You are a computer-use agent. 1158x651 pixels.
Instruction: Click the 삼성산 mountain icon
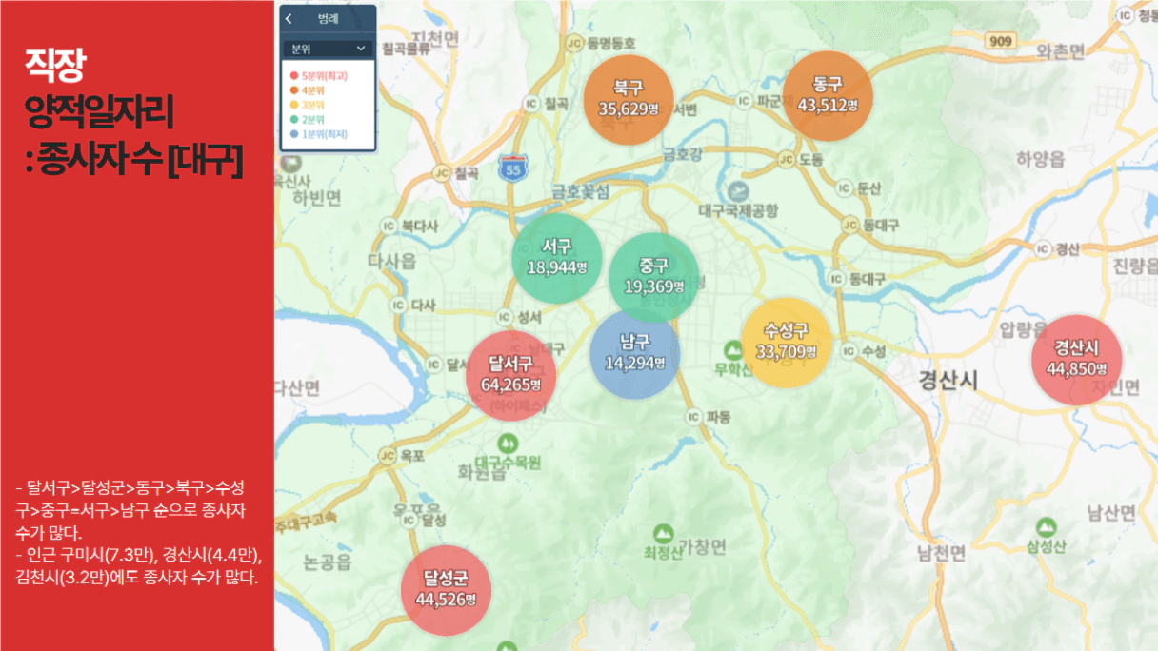(1046, 526)
